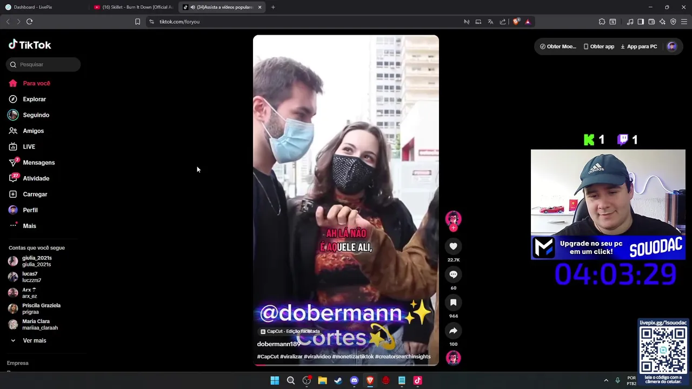Open the #creatorsearchinsights hashtag

[403, 357]
